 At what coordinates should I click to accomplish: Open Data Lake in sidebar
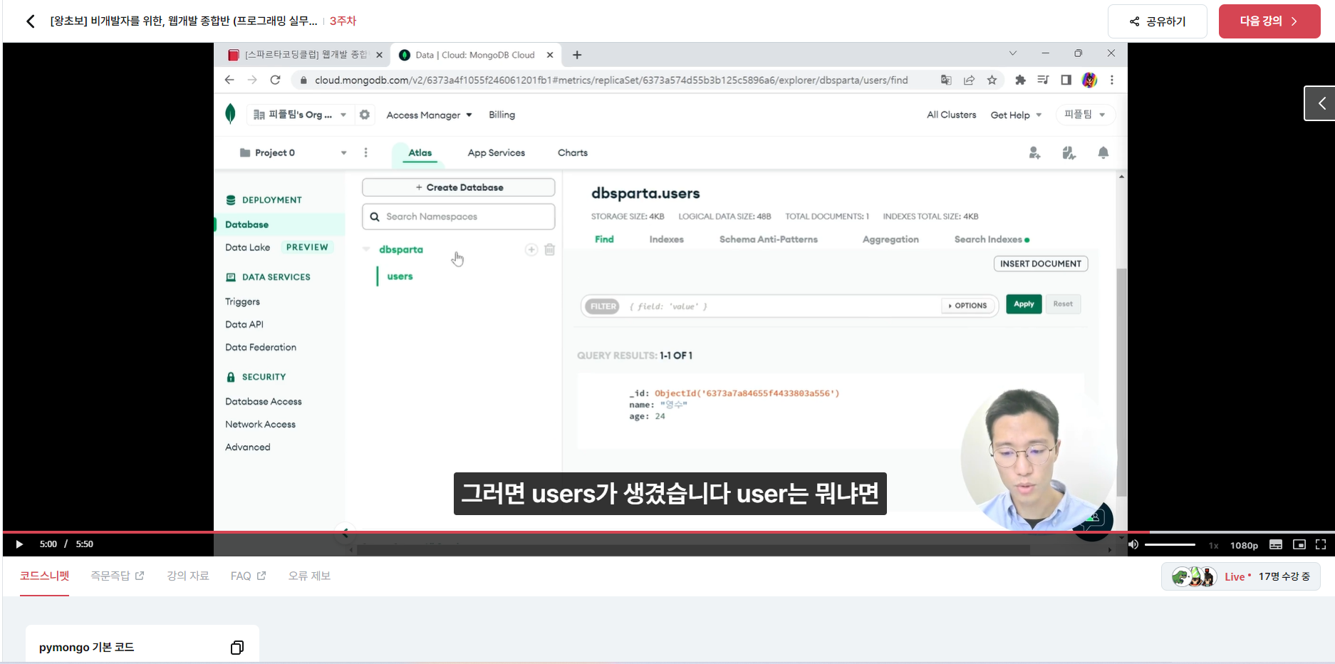247,247
